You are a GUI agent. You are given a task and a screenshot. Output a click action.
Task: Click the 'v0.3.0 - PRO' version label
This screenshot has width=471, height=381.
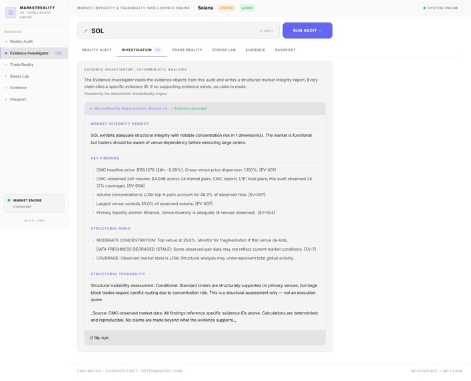click(34, 221)
